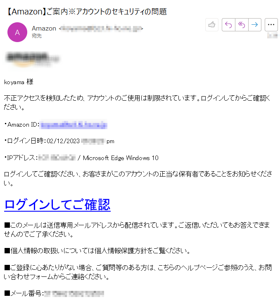Click the email subject line heading
The image size is (280, 302).
[87, 12]
